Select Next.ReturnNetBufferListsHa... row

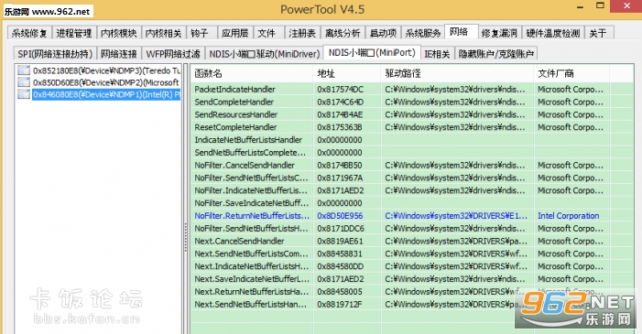[x=412, y=292]
